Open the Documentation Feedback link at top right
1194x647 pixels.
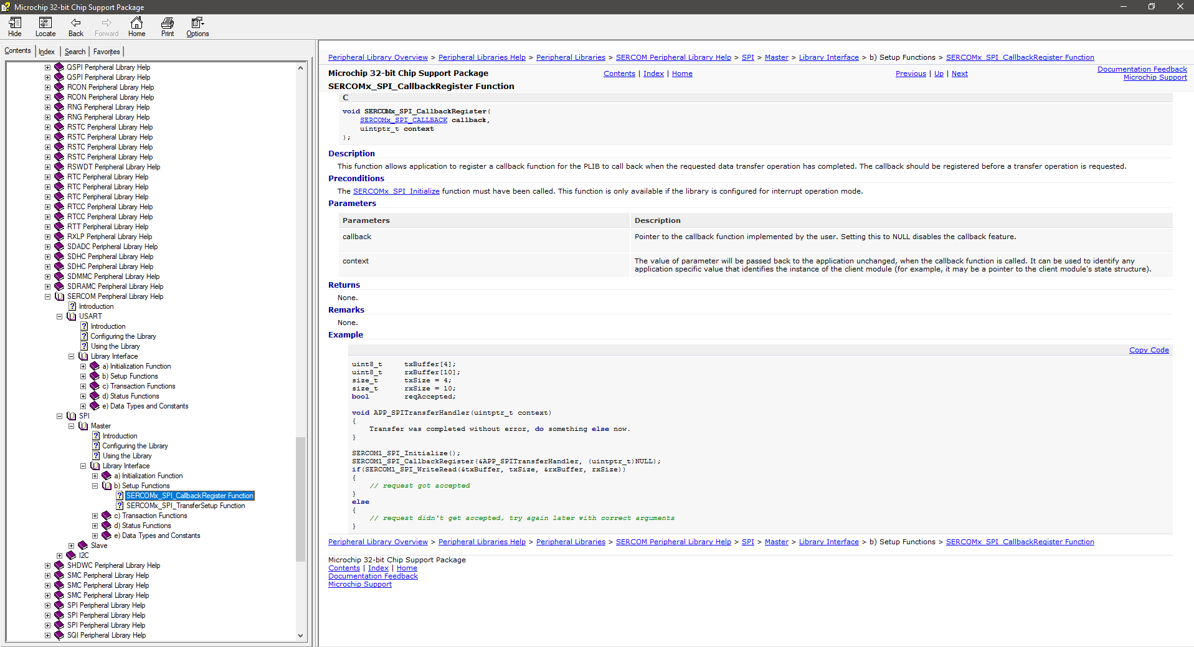1142,69
